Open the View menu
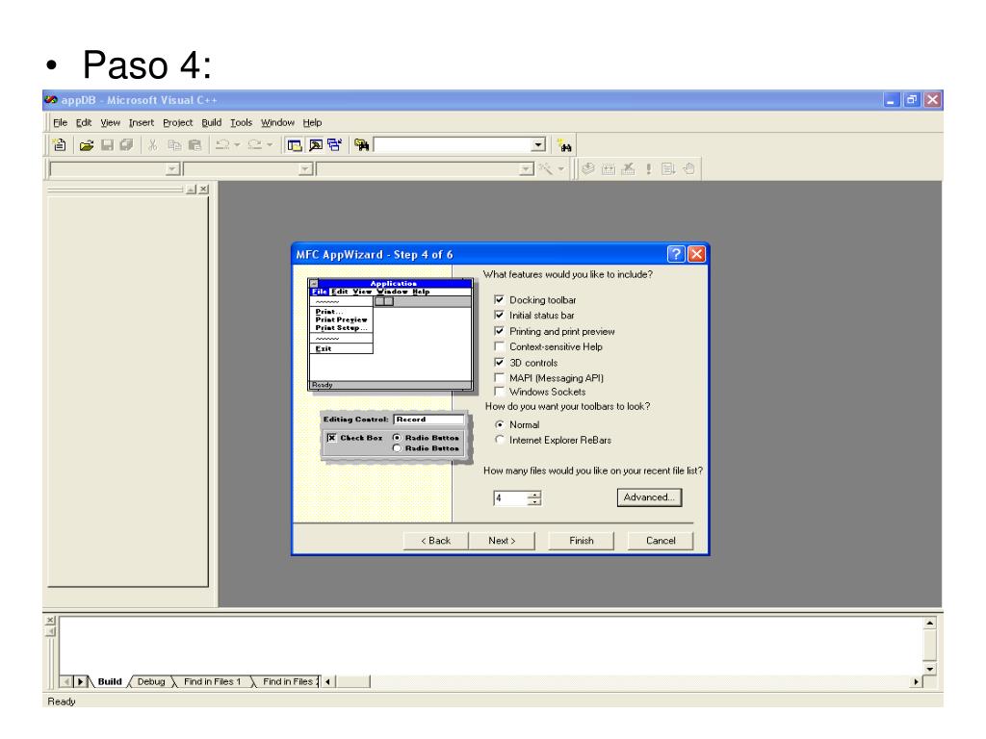This screenshot has width=986, height=739. (x=110, y=122)
